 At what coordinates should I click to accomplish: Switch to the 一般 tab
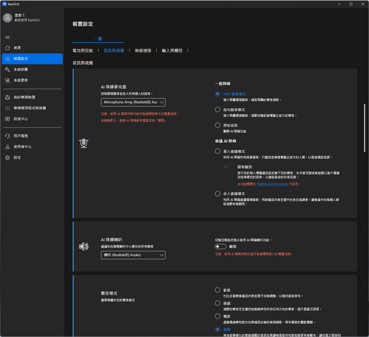click(x=98, y=39)
